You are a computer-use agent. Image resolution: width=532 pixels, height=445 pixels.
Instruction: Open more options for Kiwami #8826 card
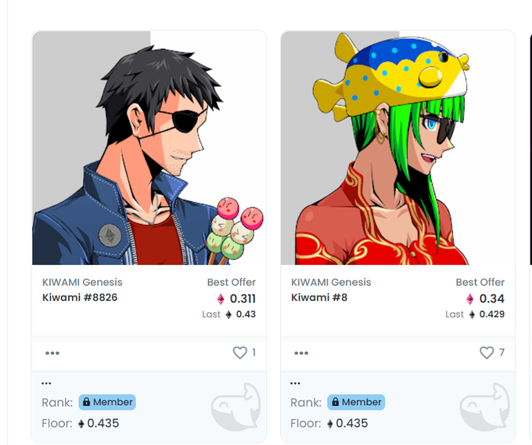click(x=52, y=353)
